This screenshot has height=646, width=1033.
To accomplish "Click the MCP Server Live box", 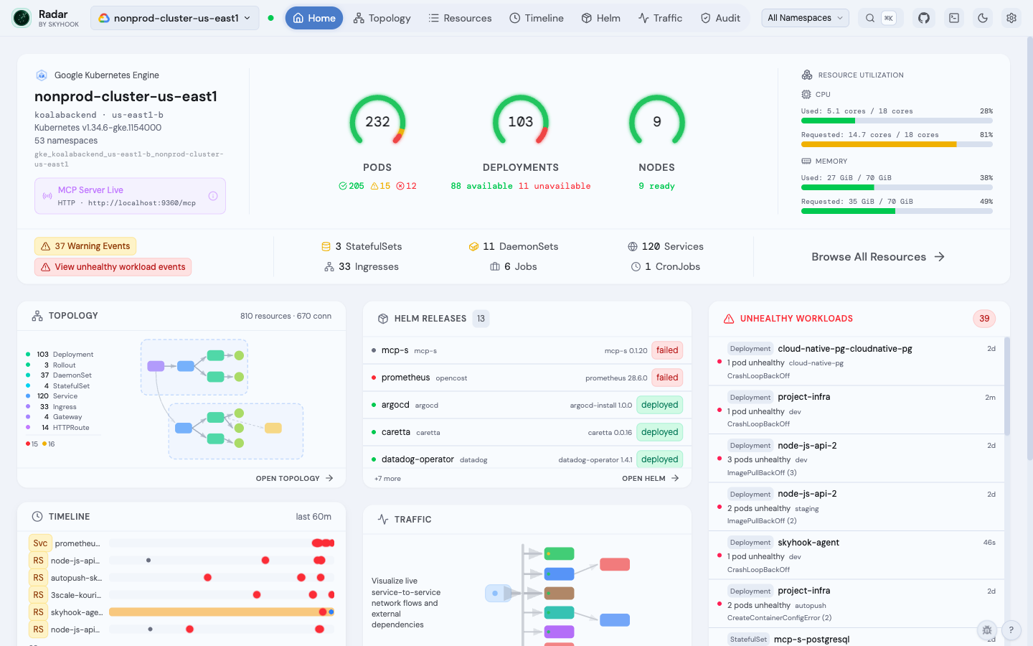I will 130,196.
